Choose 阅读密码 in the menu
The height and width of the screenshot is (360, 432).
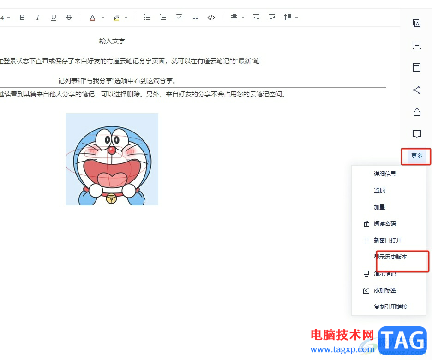tap(384, 224)
